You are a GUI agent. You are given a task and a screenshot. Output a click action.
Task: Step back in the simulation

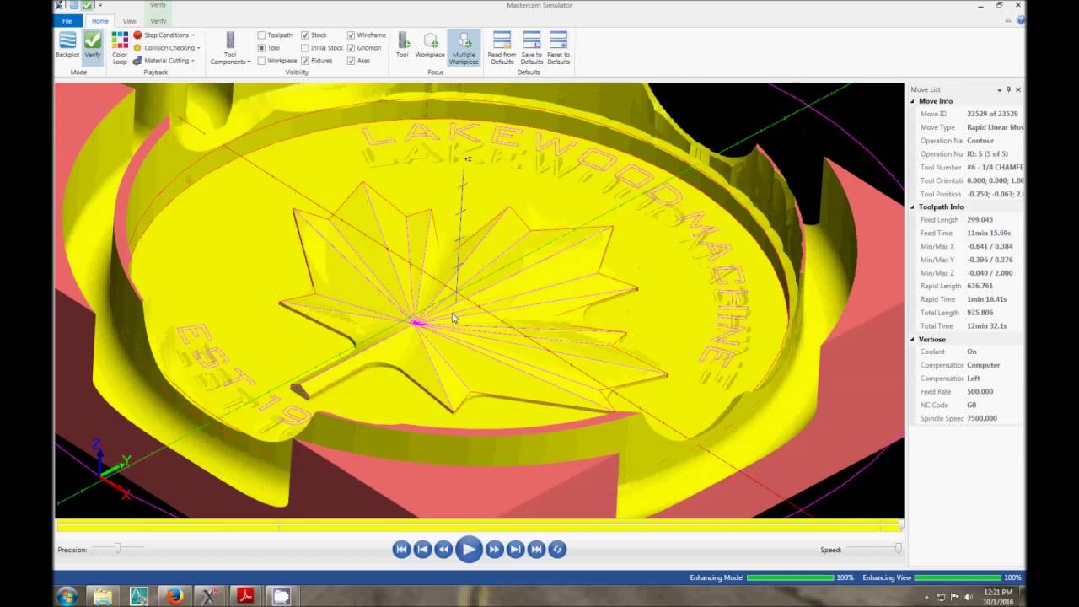pos(443,549)
